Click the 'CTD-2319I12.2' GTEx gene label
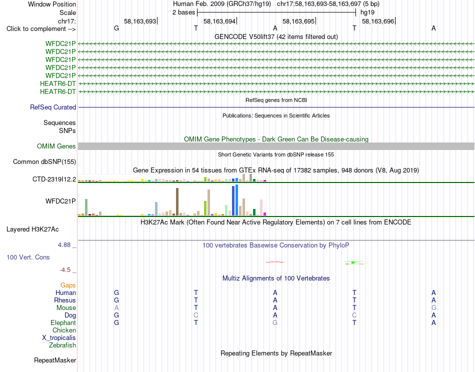This screenshot has width=475, height=372. pos(54,179)
